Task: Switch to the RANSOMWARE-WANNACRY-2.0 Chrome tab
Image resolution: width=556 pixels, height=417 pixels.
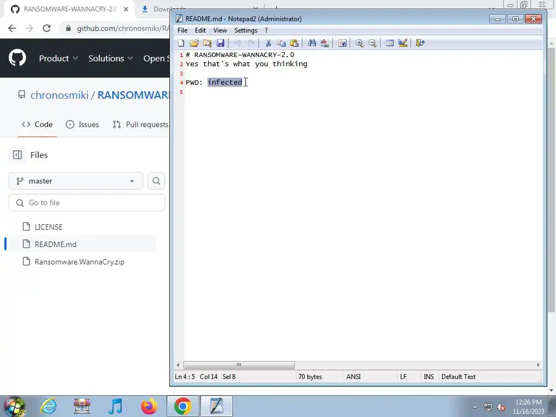Action: pos(69,9)
